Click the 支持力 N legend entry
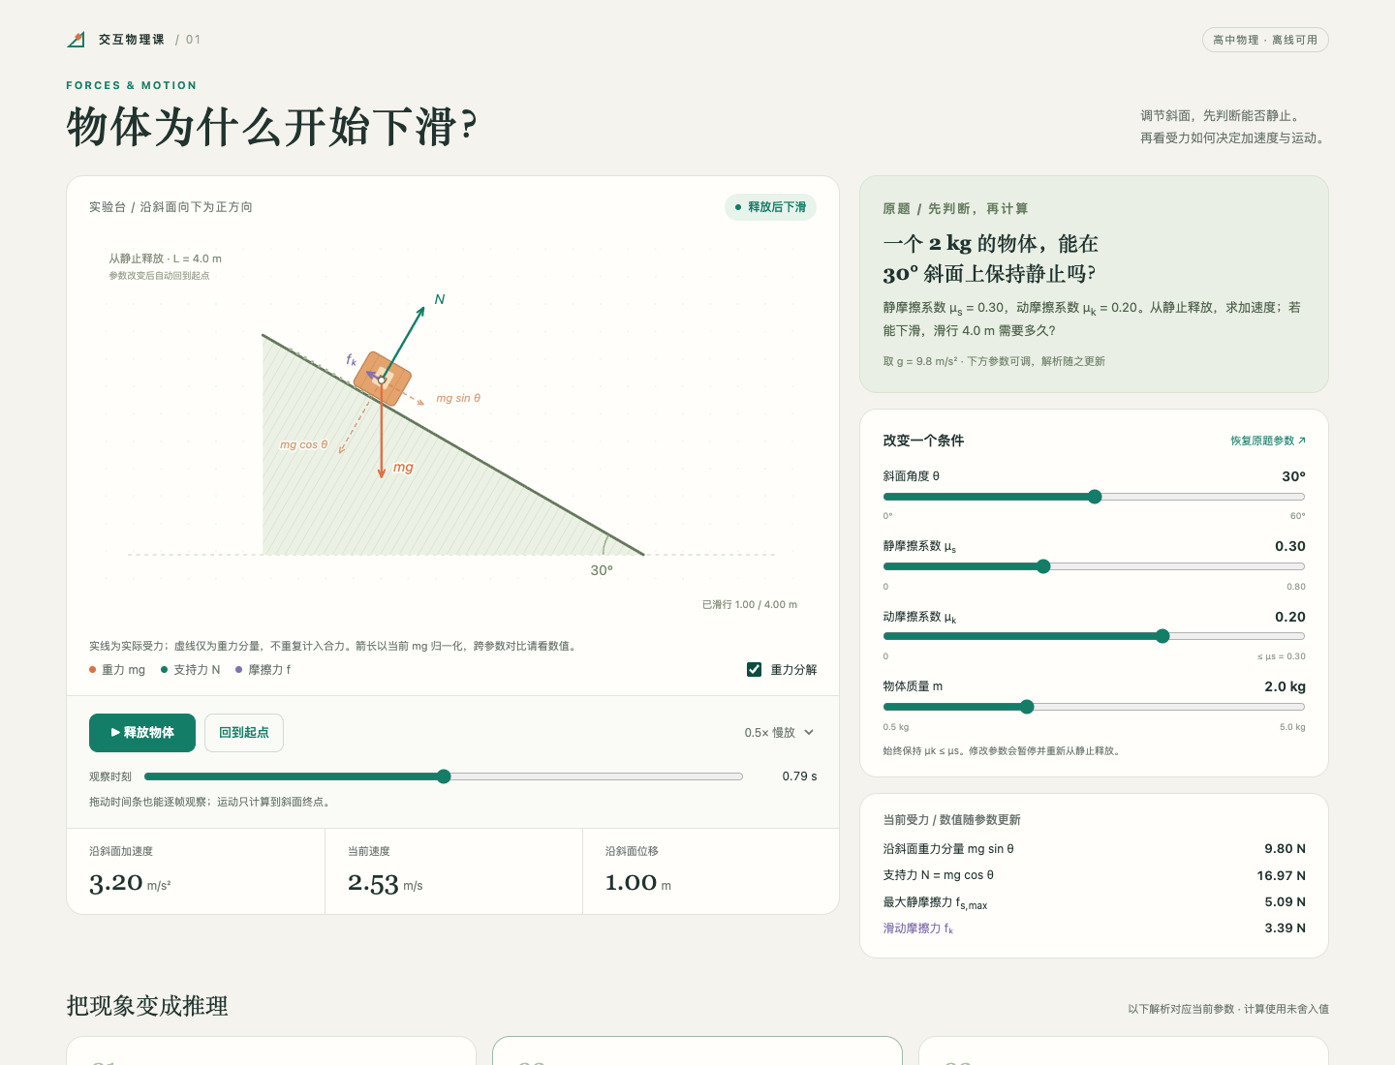 [x=191, y=670]
